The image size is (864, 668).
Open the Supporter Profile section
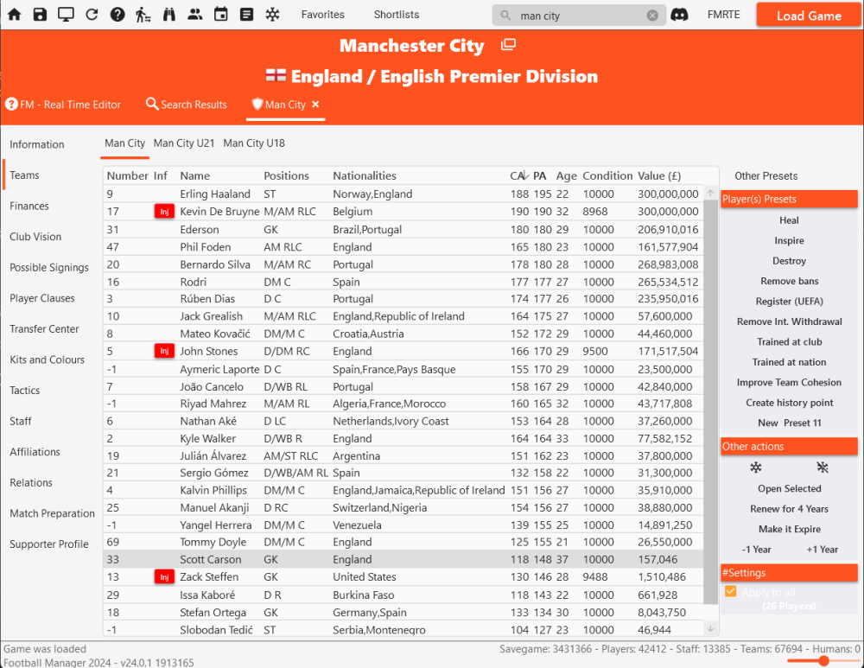coord(49,544)
